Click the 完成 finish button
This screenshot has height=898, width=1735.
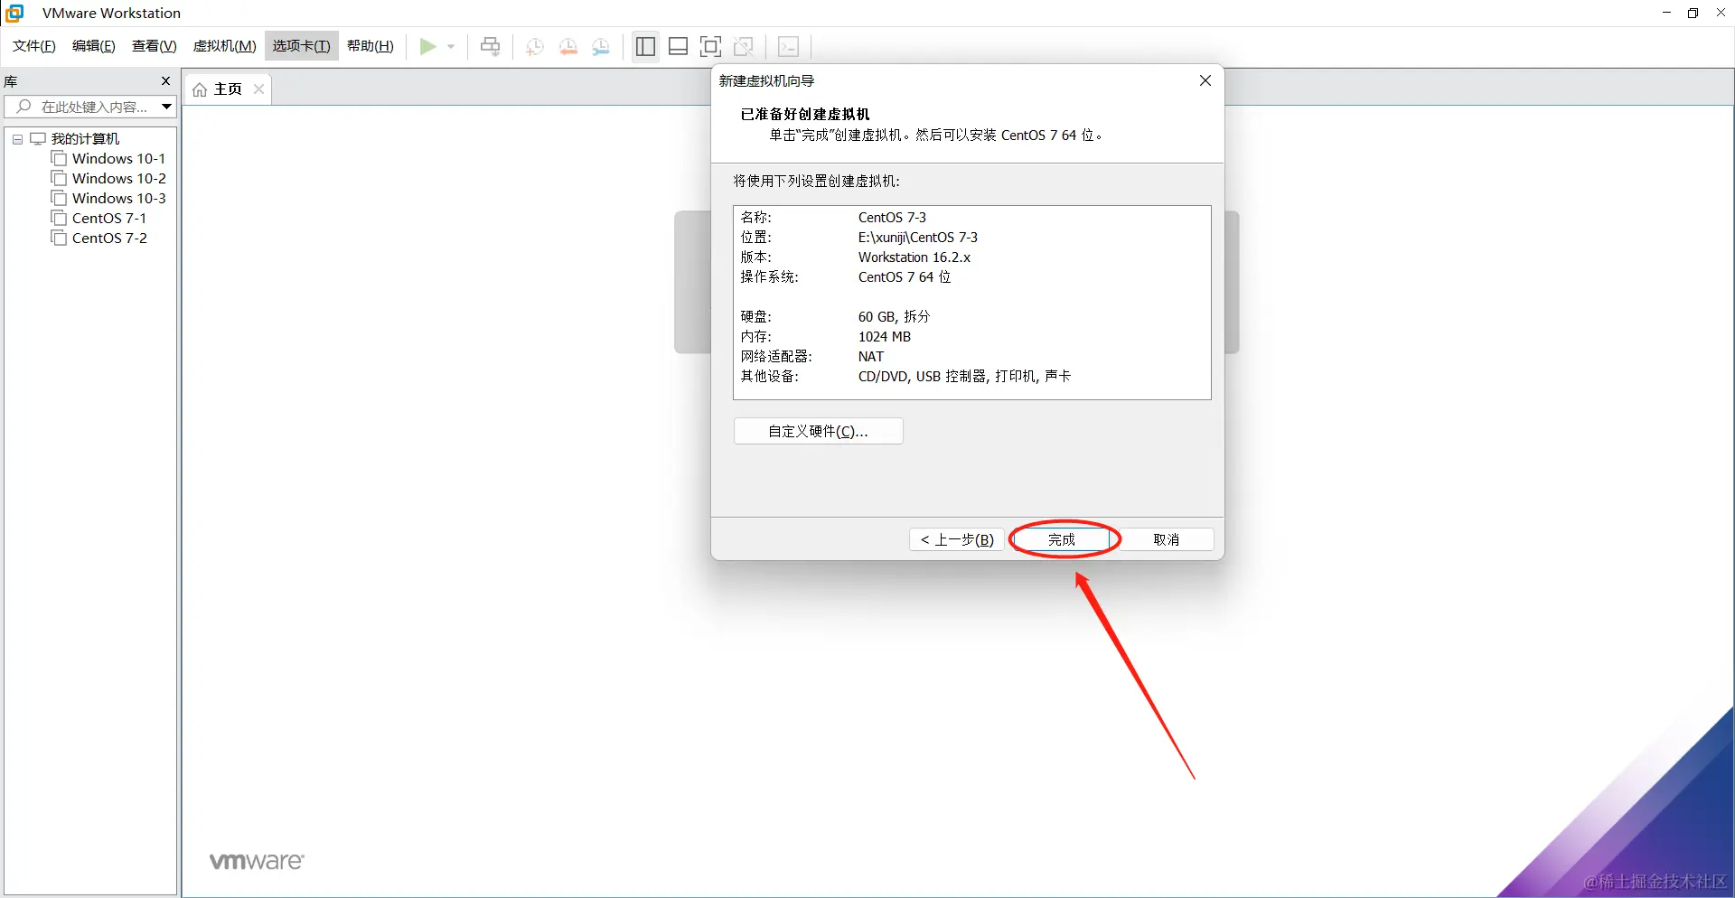(1062, 539)
